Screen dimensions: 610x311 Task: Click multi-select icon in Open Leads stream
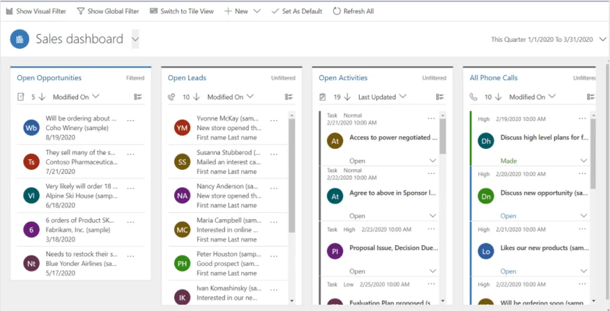289,97
